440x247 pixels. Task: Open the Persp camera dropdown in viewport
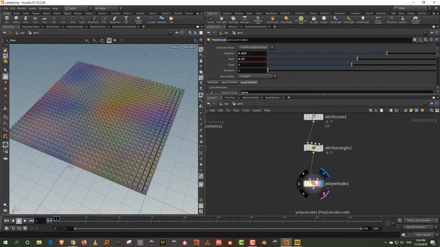[175, 47]
